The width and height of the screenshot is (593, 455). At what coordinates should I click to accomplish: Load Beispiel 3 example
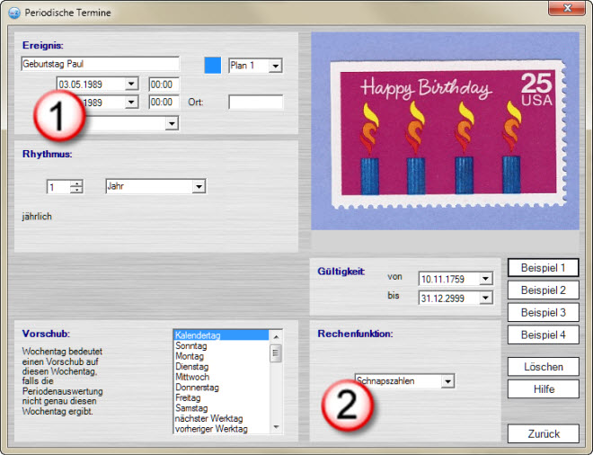coord(543,313)
